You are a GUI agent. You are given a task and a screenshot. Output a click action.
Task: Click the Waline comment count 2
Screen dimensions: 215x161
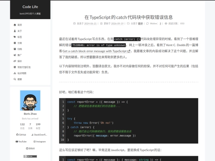[160, 23]
